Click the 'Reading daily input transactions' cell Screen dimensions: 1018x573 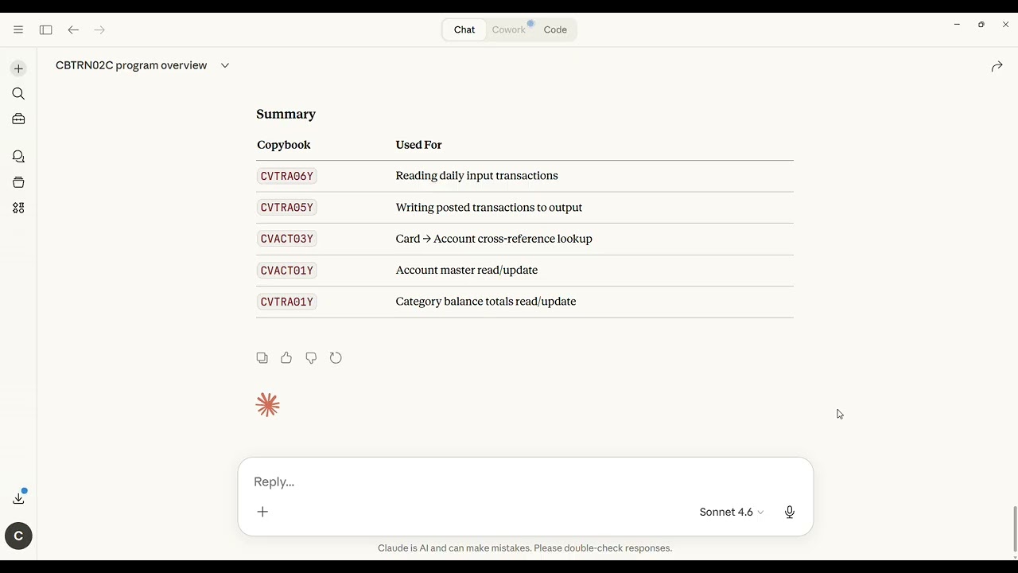[x=476, y=176]
